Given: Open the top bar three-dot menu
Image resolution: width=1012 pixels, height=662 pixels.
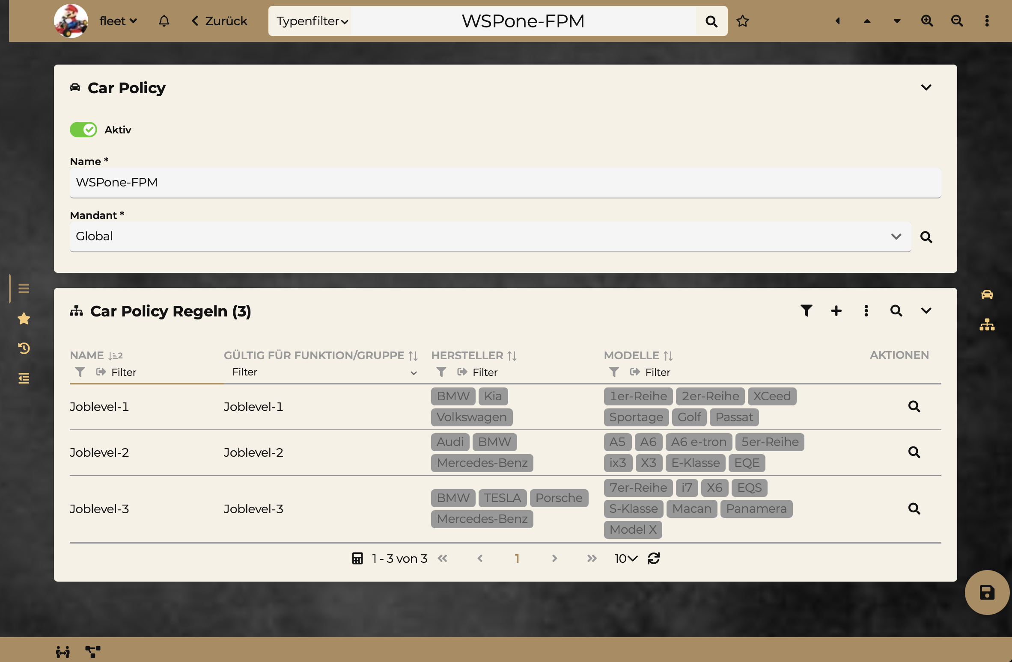Looking at the screenshot, I should coord(987,21).
